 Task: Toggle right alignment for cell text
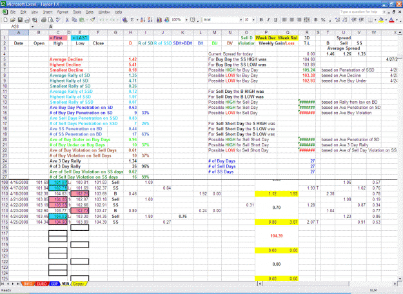[299, 20]
